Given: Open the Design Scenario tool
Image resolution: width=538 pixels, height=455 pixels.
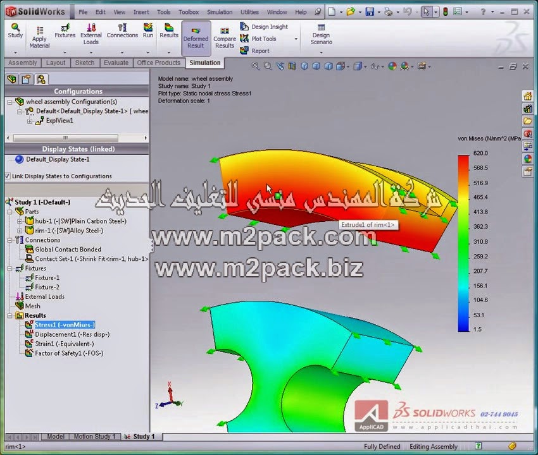Looking at the screenshot, I should coord(321,34).
